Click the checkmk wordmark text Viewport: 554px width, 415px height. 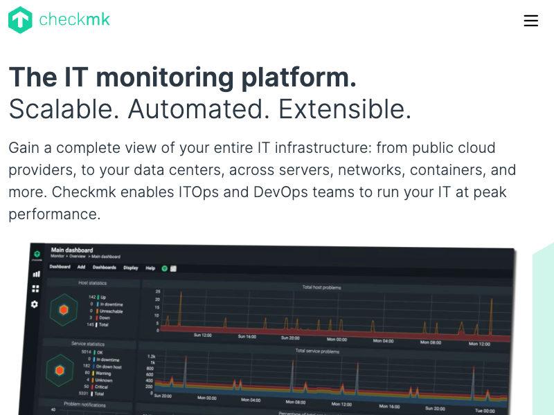pos(74,19)
